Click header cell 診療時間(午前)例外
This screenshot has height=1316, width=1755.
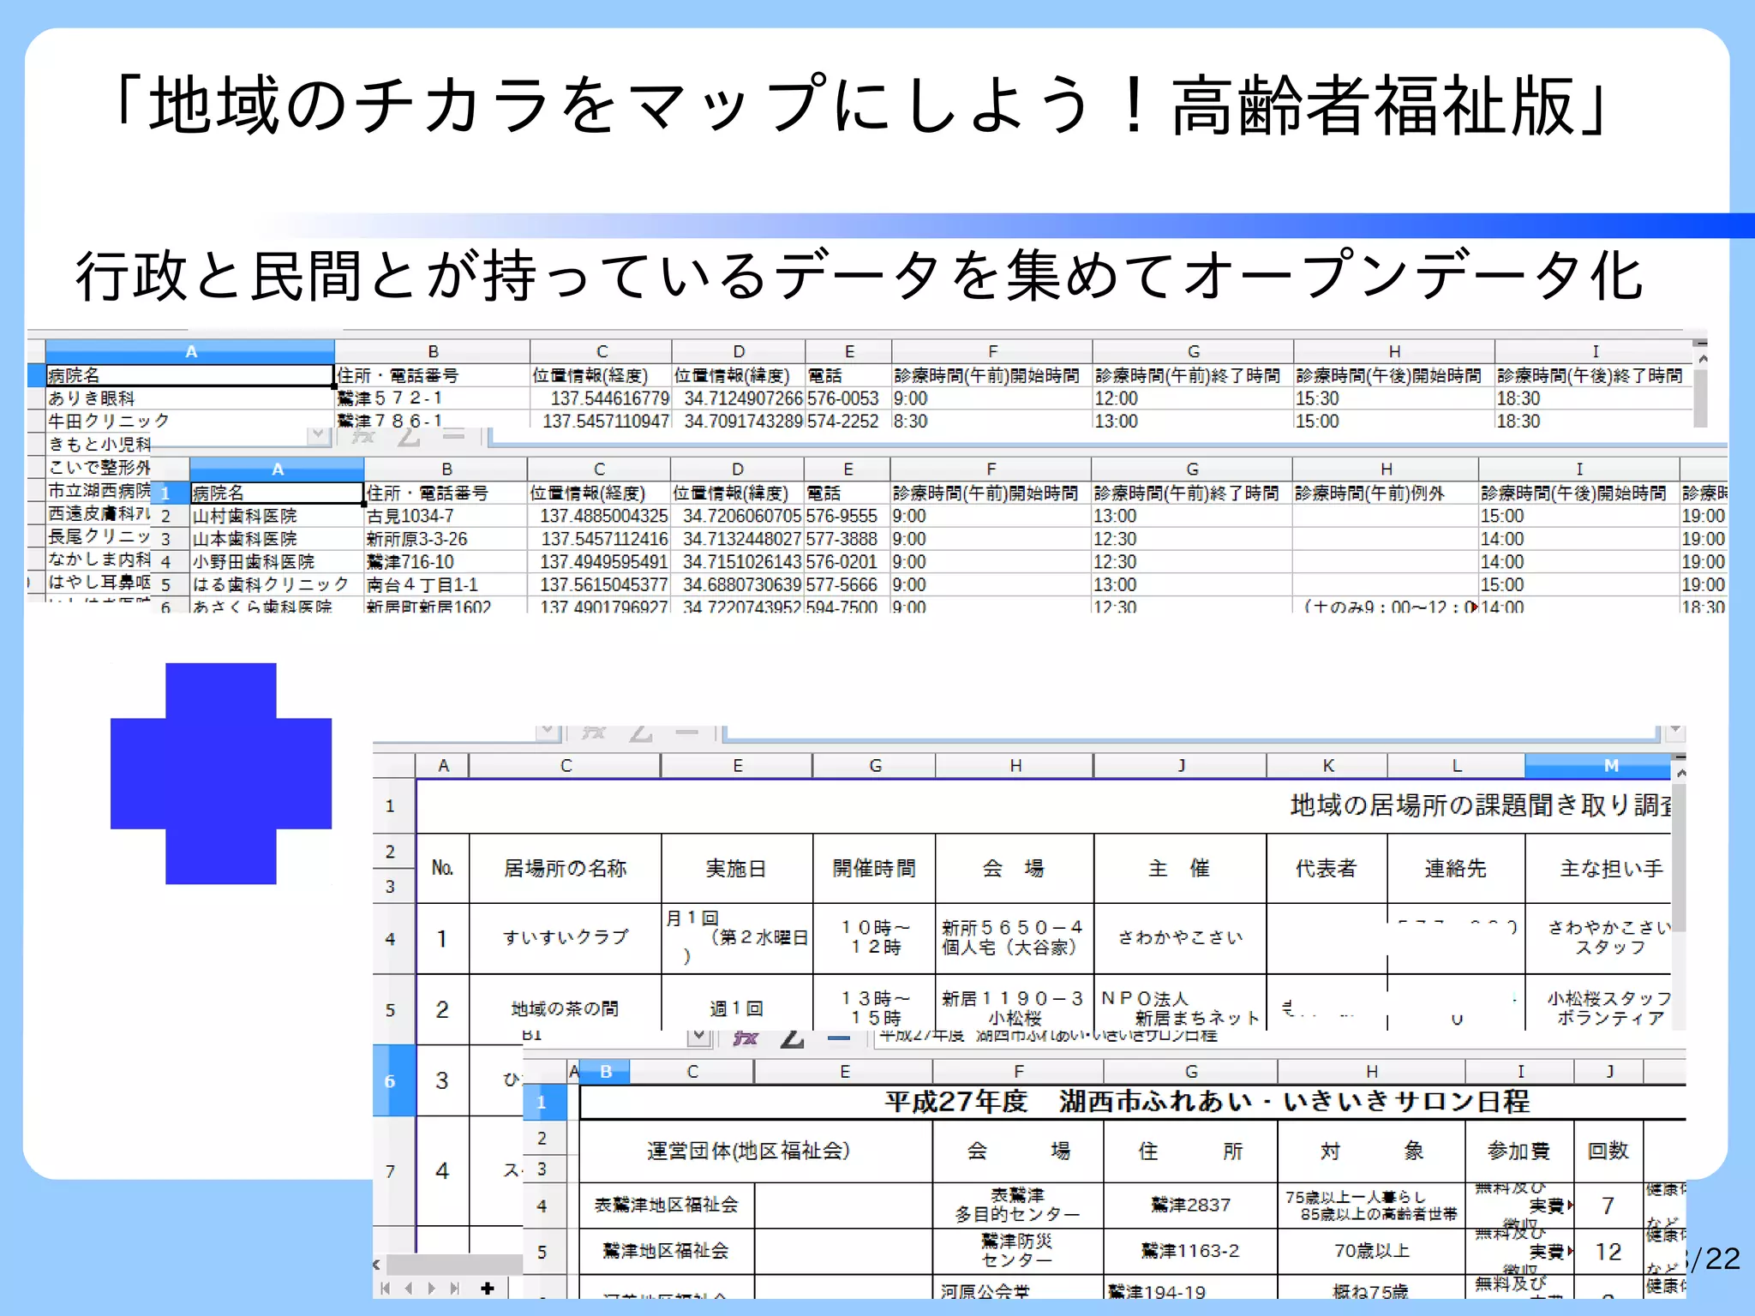pos(1386,493)
